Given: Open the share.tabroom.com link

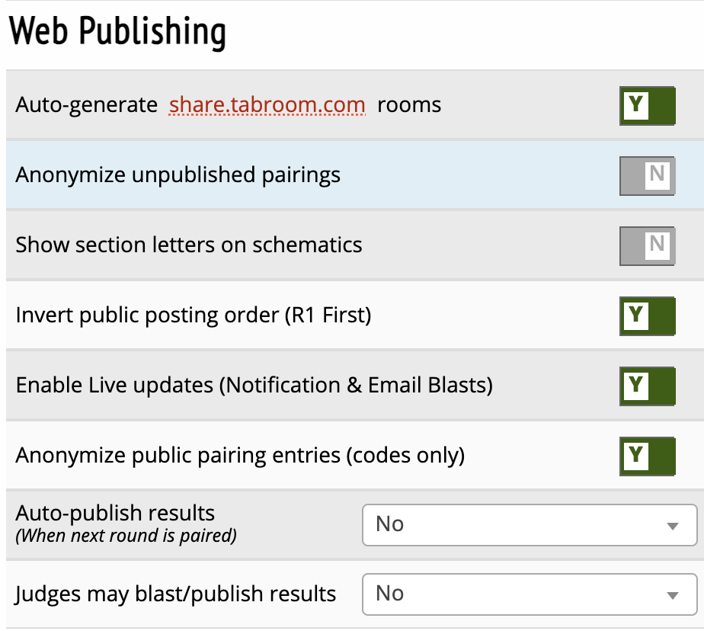Looking at the screenshot, I should click(x=267, y=105).
